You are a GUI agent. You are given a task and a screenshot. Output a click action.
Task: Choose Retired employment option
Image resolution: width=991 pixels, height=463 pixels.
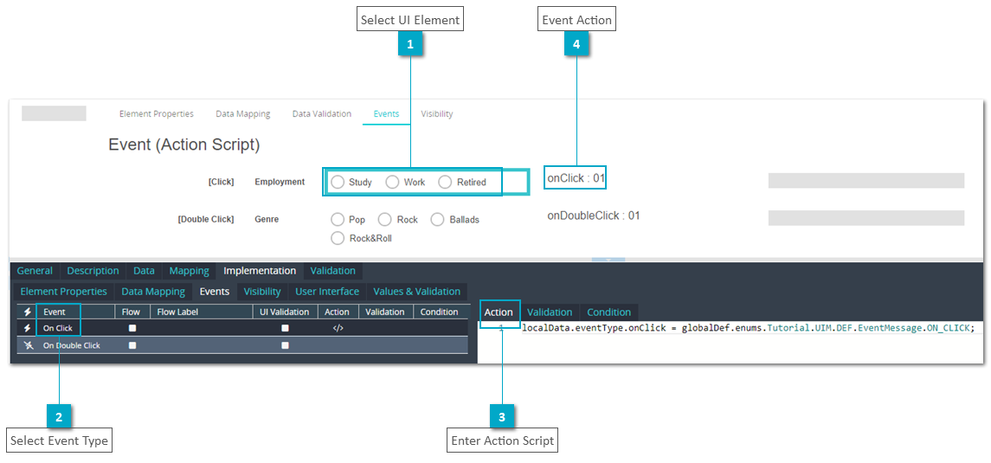point(446,182)
